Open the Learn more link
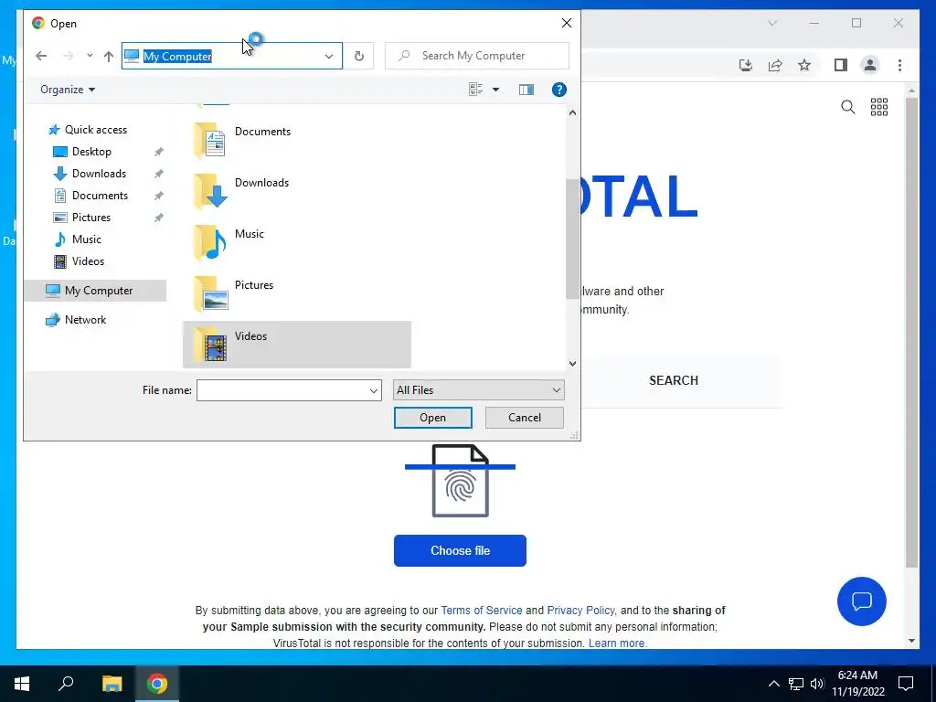The height and width of the screenshot is (702, 936). 617,643
